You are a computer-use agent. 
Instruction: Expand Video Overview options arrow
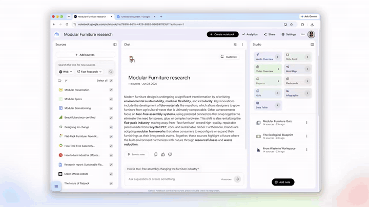(x=278, y=69)
